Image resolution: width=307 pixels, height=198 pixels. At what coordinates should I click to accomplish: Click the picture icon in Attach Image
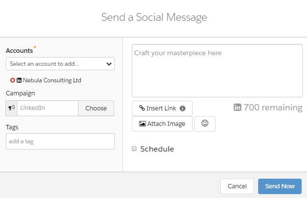(x=142, y=123)
